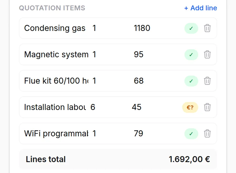Edit the Flue kit 60/100 description field
Viewport: 236px width, 173px height.
tap(56, 81)
